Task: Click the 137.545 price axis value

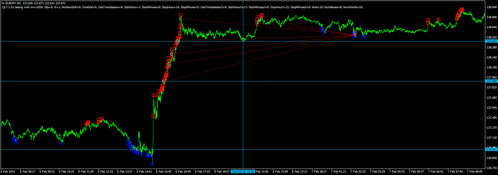Action: [492, 107]
